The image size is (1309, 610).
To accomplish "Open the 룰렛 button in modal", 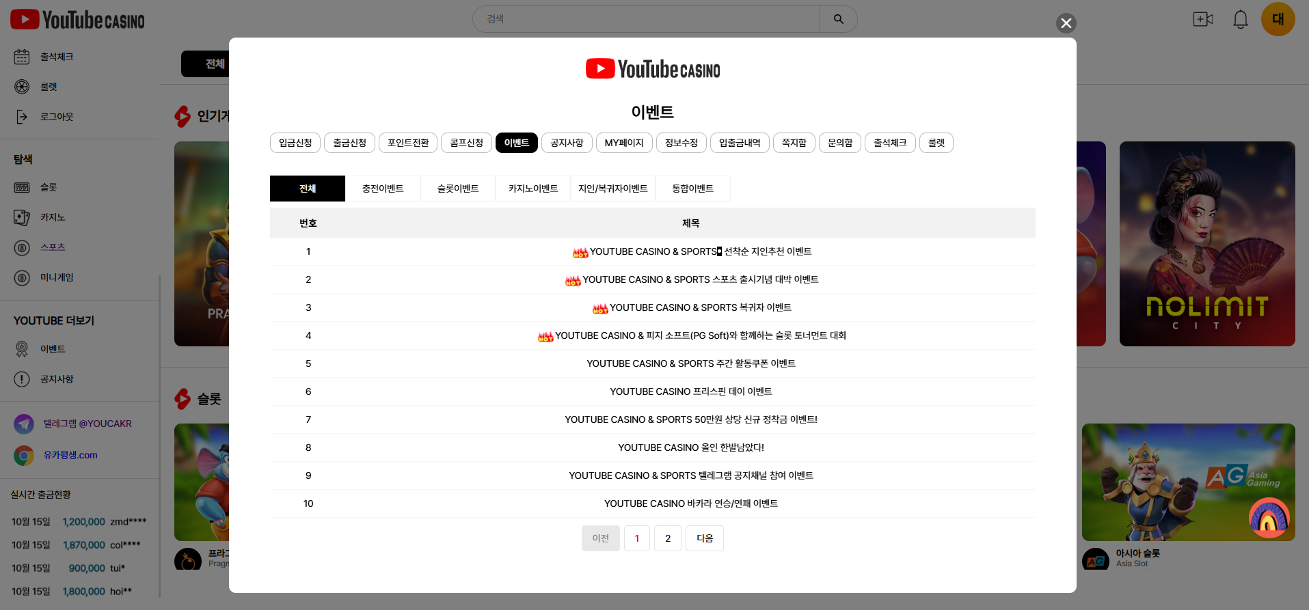I will [936, 143].
